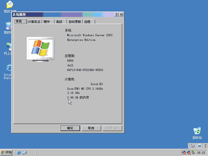Screen dimensions: 208x156
Task: Click the green safely remove hardware tray icon
Action: pos(193,153)
